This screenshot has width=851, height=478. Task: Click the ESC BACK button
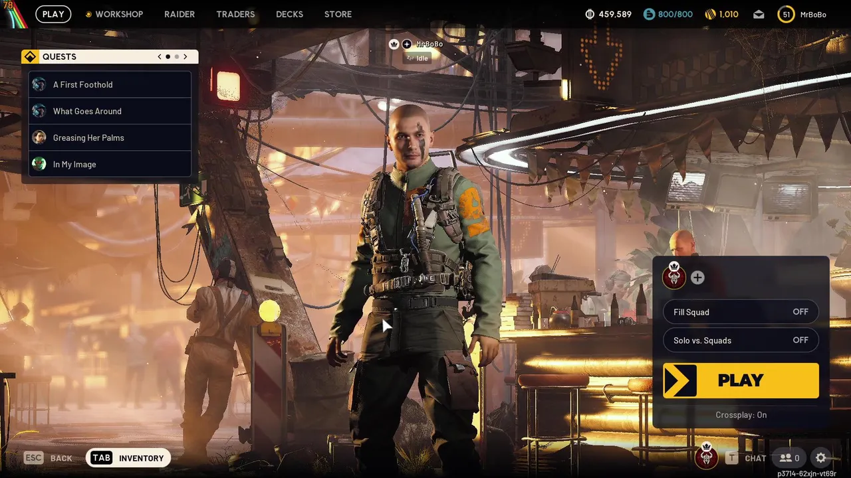(x=48, y=458)
